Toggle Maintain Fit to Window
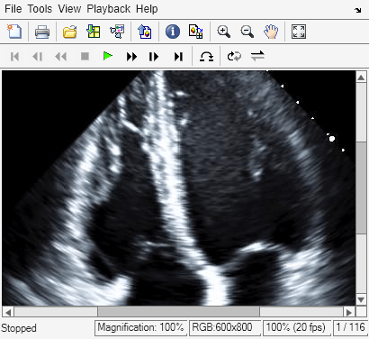Screen dimensions: 369x339 299,32
